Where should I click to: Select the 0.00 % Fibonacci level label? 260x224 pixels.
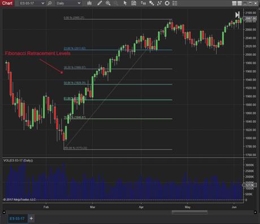(74, 18)
